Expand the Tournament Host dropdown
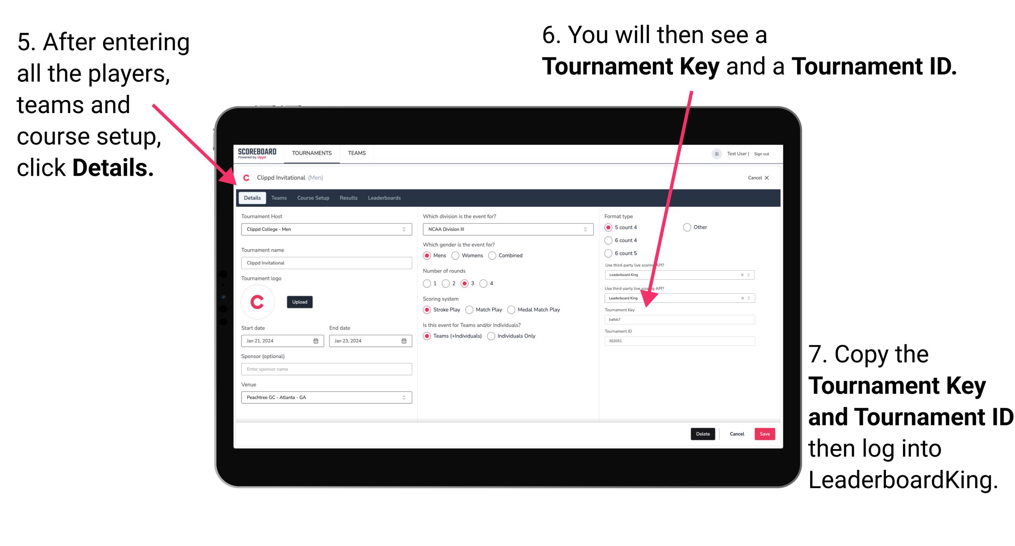Viewport: 1015px width, 546px height. [403, 229]
